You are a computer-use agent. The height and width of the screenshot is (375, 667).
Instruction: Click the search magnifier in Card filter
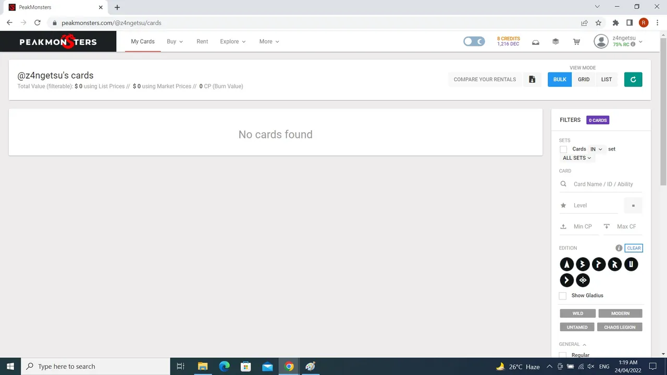563,184
